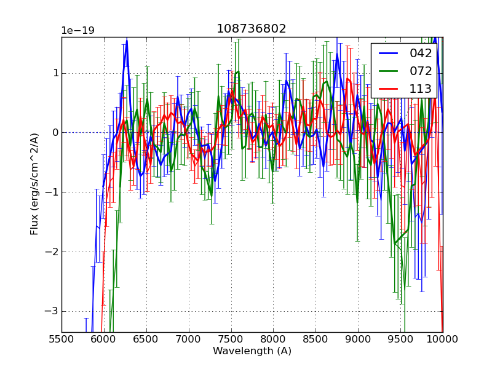The width and height of the screenshot is (492, 369).
Task: Click the 5500 x-axis tick label
Action: click(61, 339)
